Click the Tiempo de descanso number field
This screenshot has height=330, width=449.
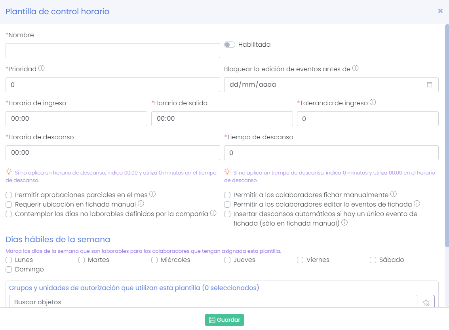pyautogui.click(x=331, y=152)
